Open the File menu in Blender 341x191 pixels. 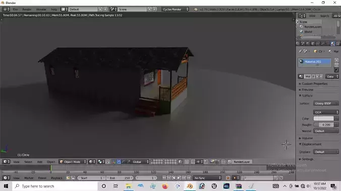pos(15,10)
